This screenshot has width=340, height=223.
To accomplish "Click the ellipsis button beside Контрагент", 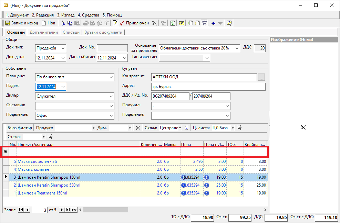I will click(x=261, y=77).
